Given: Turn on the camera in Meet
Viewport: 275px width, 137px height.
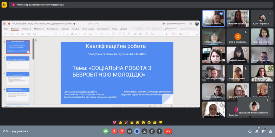Looking at the screenshot, I should [122, 131].
